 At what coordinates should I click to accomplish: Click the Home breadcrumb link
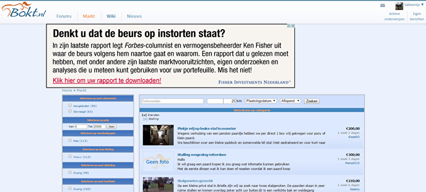point(67,90)
